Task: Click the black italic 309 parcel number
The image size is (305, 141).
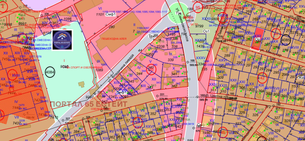Action: click(220, 78)
